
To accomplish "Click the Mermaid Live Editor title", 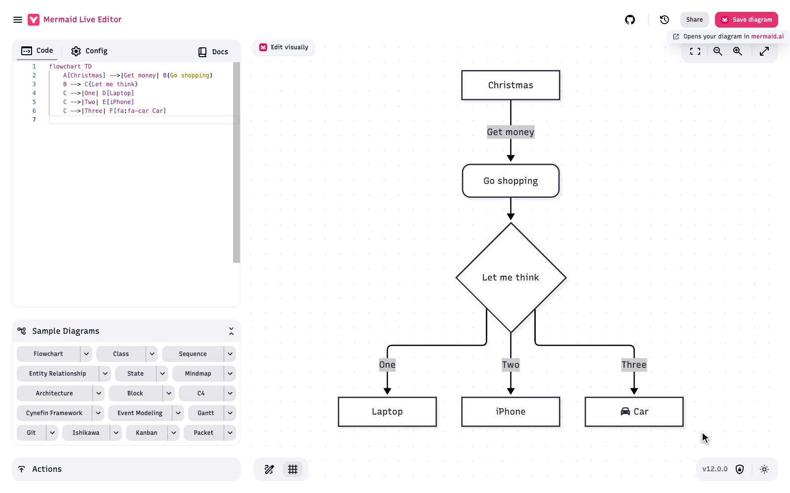I will (82, 20).
